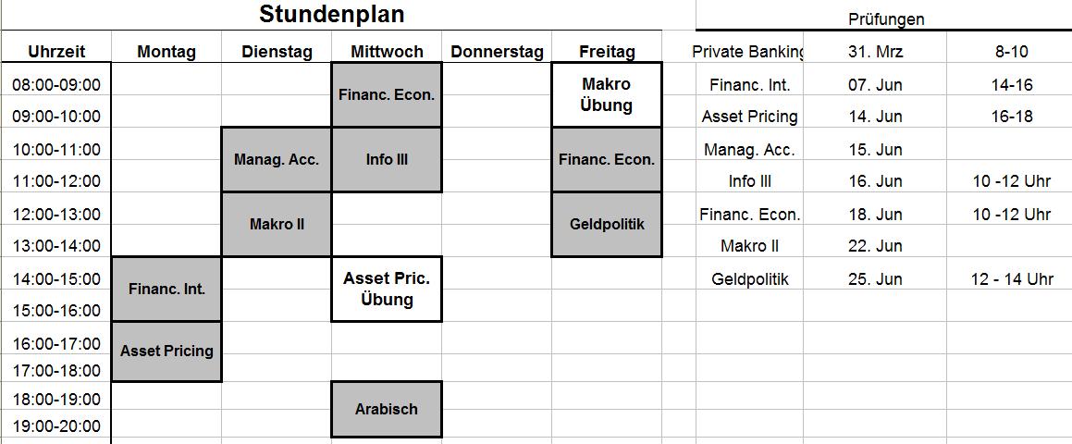Click the Info III block on Mittwoch
Image resolution: width=1072 pixels, height=444 pixels.
(387, 159)
